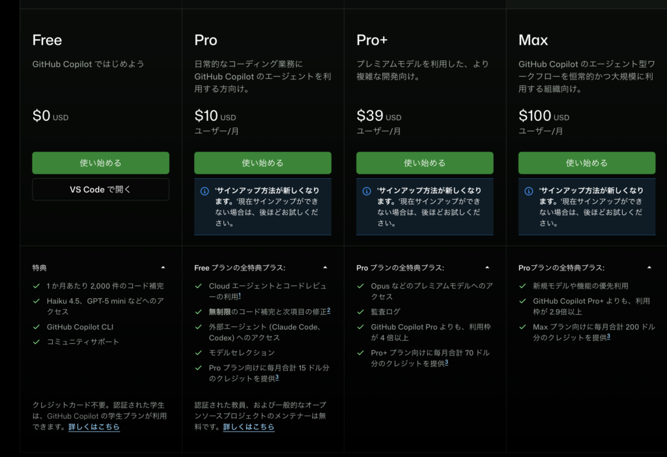The width and height of the screenshot is (667, 457).
Task: Click GitHub Copilot CLI feature text
Action: [x=80, y=327]
